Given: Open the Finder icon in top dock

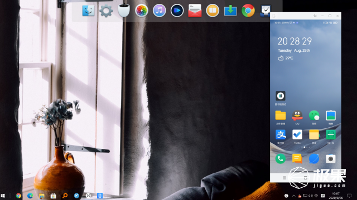Looking at the screenshot, I should click(88, 11).
